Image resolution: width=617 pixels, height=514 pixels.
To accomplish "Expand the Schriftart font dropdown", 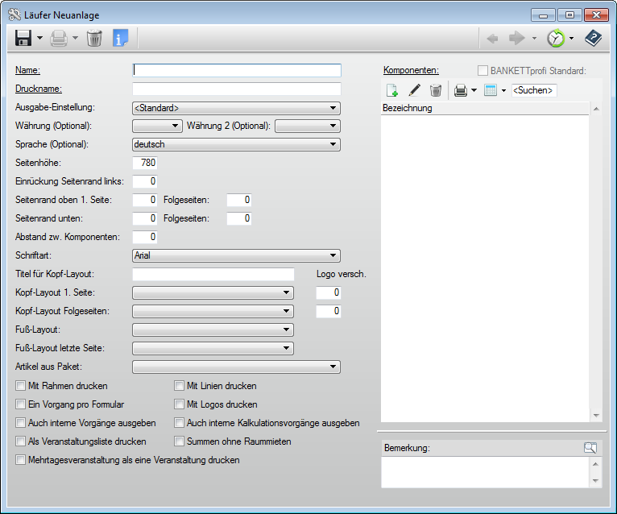I will (236, 256).
